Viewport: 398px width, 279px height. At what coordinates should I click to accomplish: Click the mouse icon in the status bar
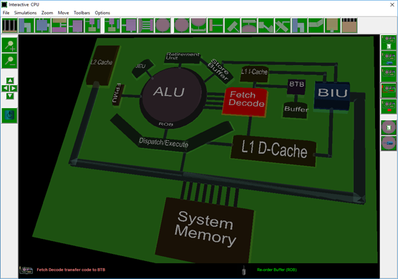pos(243,270)
